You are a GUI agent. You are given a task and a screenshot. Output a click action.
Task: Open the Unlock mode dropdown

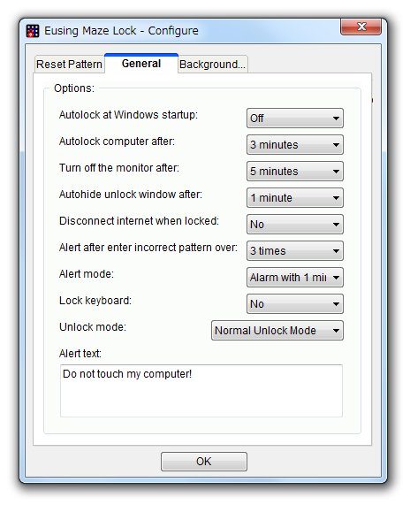coord(277,330)
